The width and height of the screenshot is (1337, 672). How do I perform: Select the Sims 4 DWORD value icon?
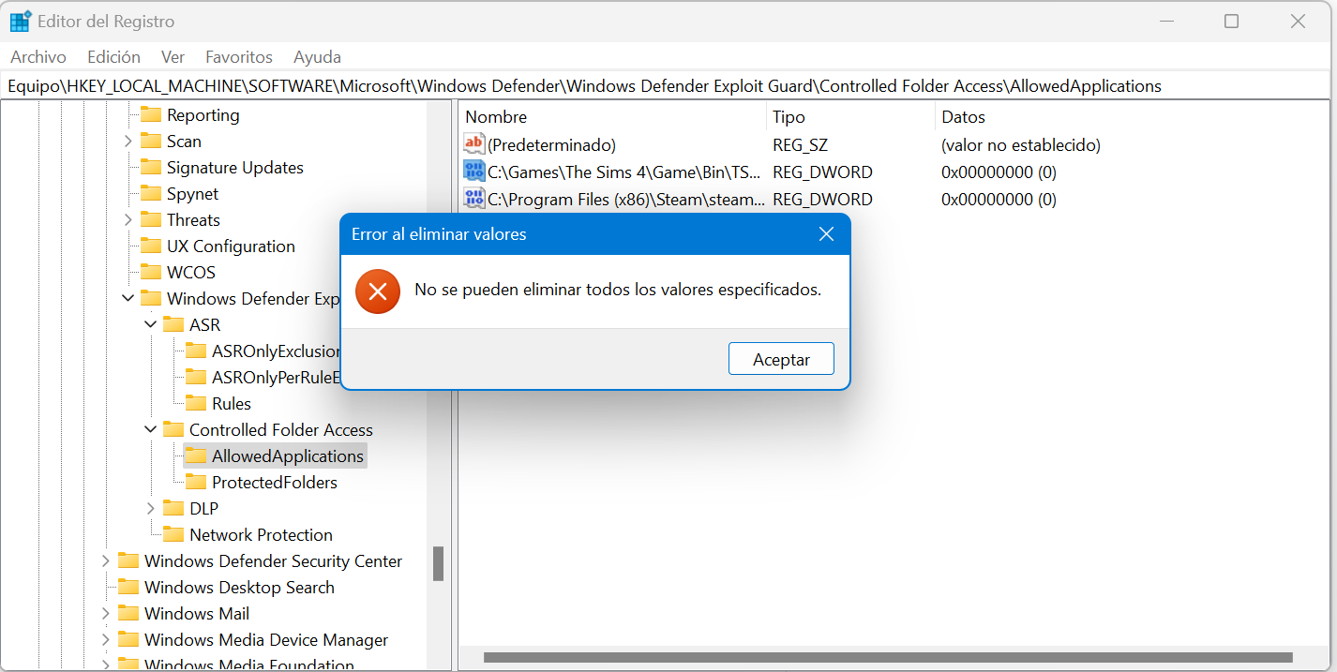[x=474, y=172]
